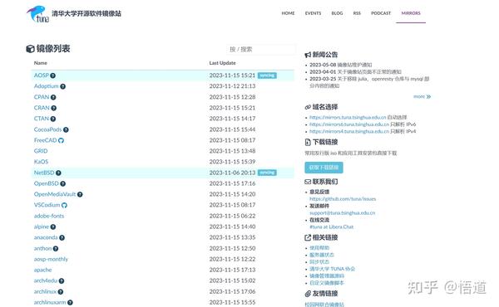
Task: Switch to the MIRRORS tab
Action: click(411, 13)
